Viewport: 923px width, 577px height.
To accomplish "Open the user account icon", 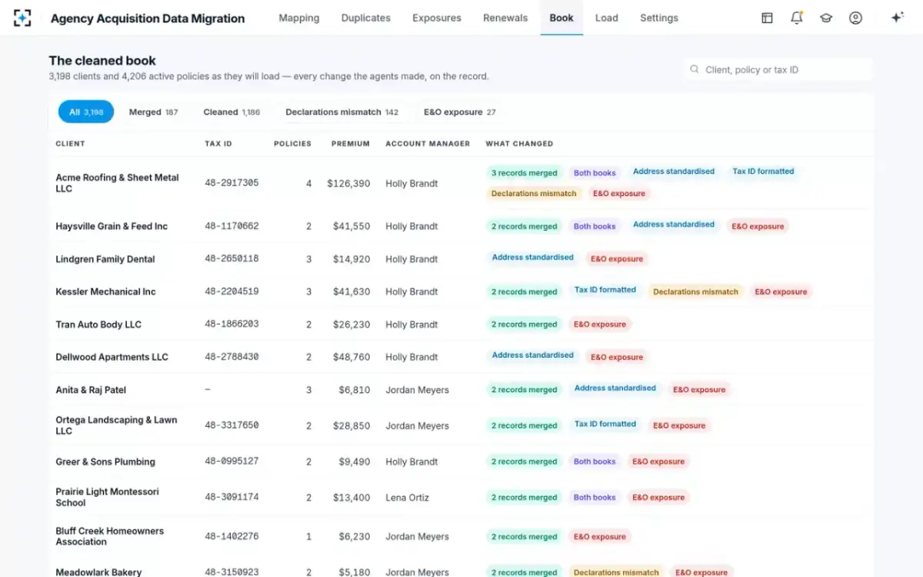I will click(x=855, y=18).
